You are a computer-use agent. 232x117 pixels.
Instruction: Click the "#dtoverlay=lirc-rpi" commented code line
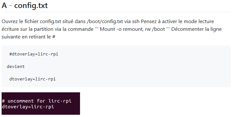point(34,54)
